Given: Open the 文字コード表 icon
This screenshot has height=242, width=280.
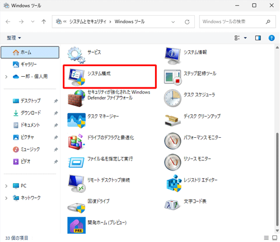Looking at the screenshot, I should tap(172, 205).
